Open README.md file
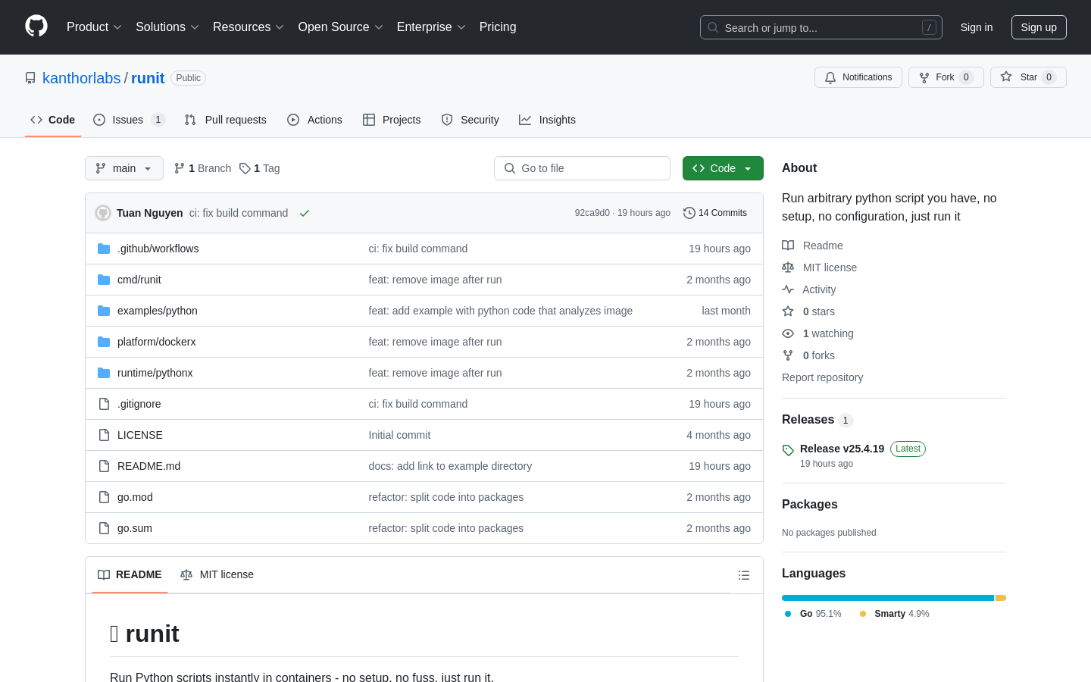The height and width of the screenshot is (682, 1091). [x=148, y=466]
